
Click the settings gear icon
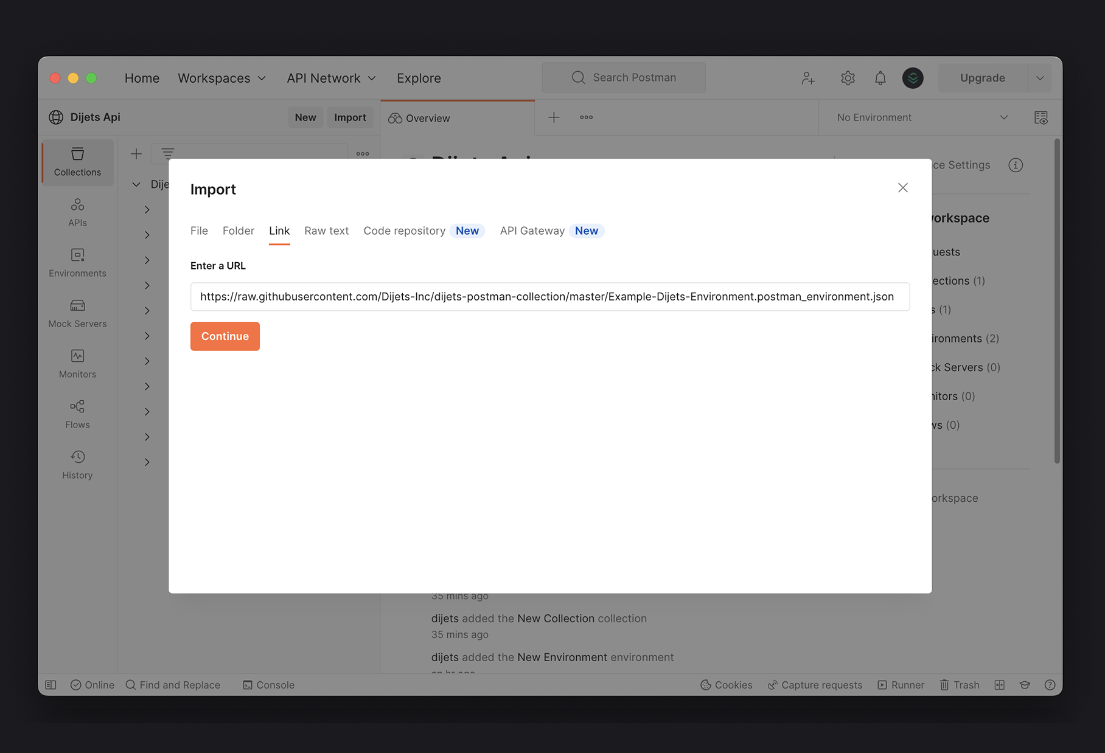click(848, 78)
